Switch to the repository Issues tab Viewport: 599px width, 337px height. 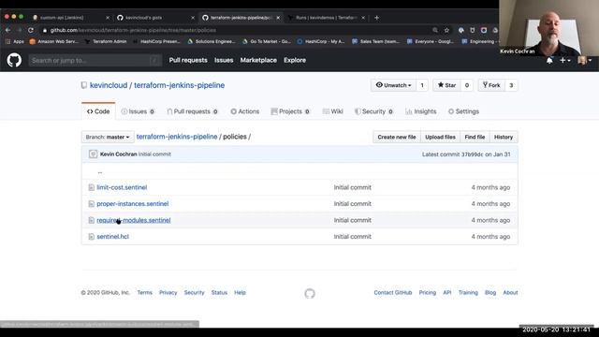coord(138,111)
